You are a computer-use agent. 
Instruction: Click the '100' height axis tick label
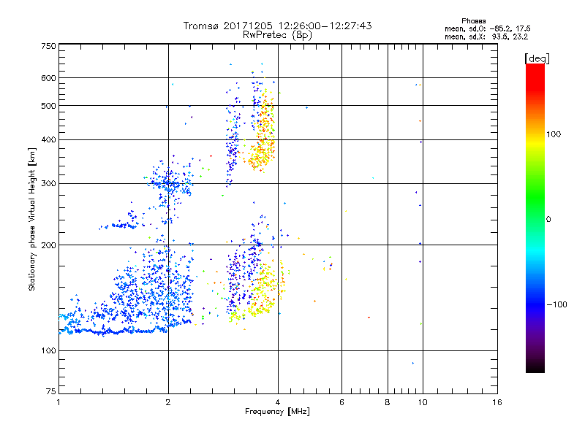(48, 350)
